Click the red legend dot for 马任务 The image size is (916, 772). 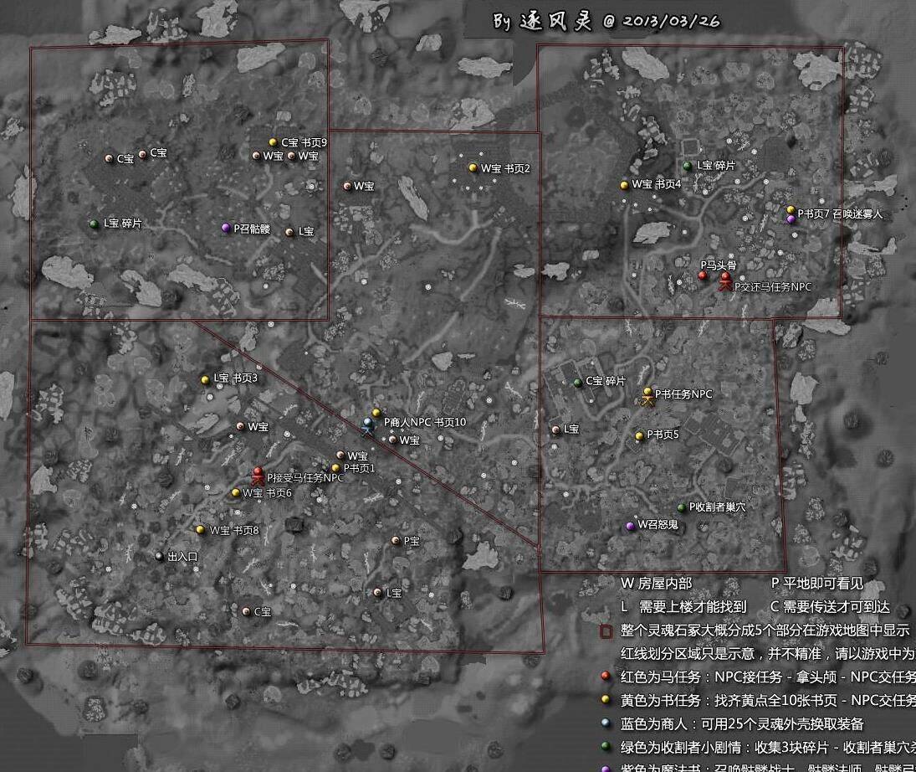[x=606, y=676]
